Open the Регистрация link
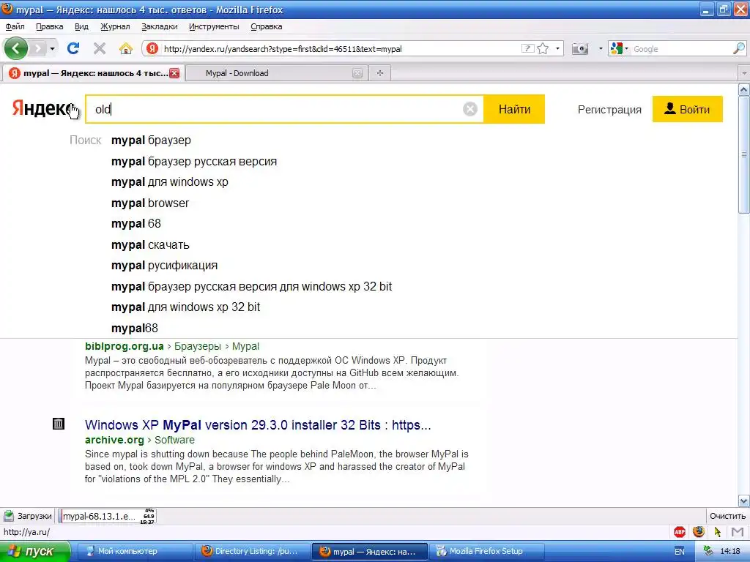 (609, 110)
